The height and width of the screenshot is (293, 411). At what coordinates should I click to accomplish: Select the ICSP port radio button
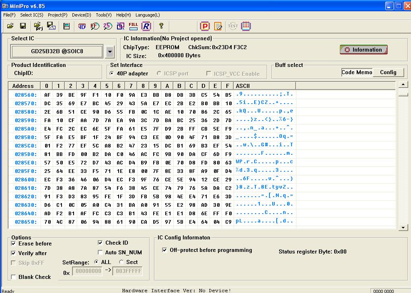tap(159, 73)
